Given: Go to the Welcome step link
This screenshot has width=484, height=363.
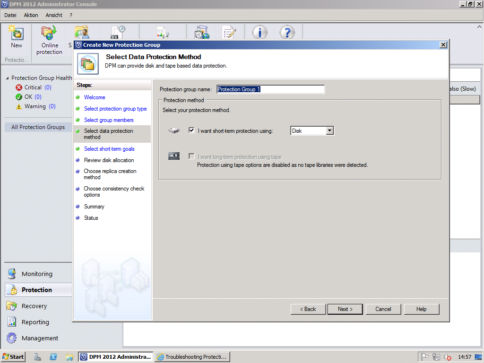Looking at the screenshot, I should coord(95,97).
